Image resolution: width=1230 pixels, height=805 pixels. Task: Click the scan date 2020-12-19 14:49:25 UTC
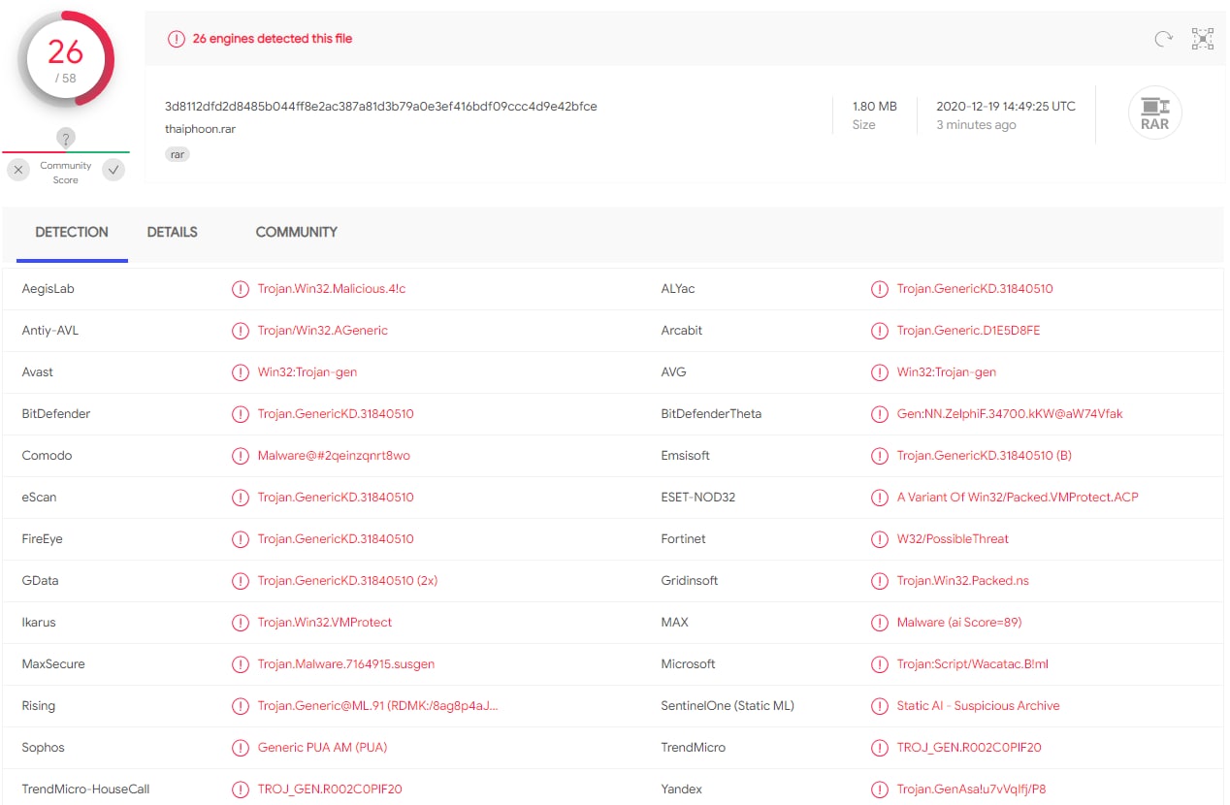coord(1006,107)
